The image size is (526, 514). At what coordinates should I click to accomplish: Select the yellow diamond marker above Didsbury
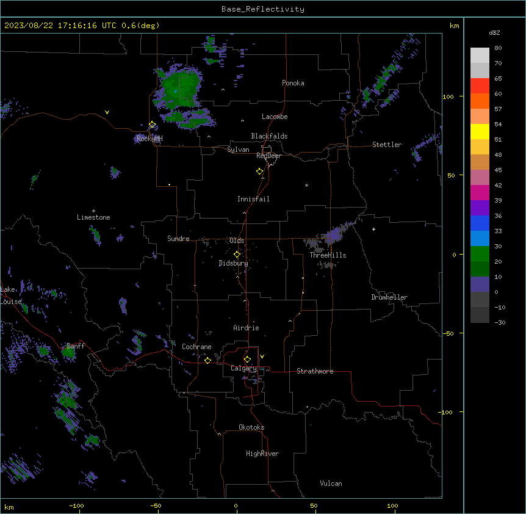(x=237, y=254)
